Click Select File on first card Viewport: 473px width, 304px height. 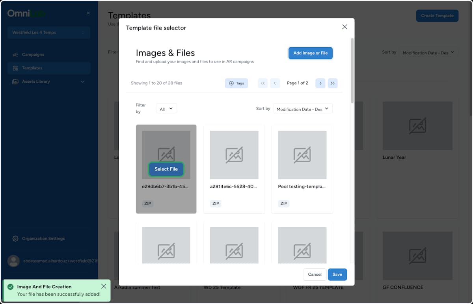pos(166,169)
